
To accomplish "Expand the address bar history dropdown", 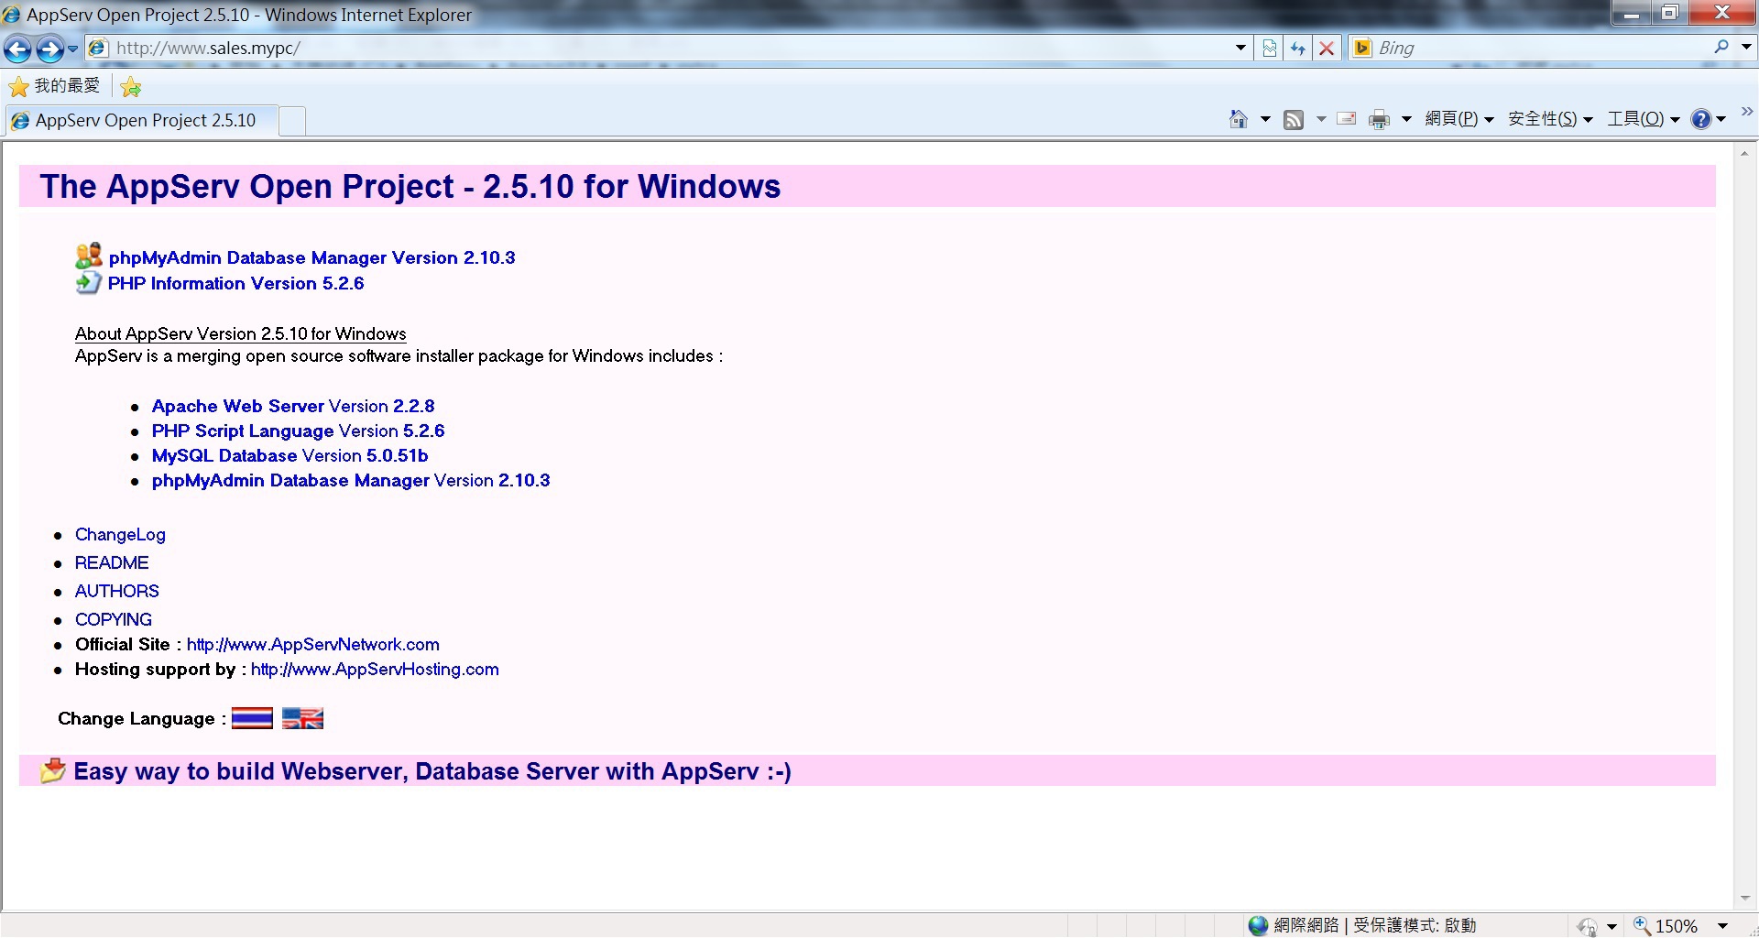I will pyautogui.click(x=1240, y=48).
